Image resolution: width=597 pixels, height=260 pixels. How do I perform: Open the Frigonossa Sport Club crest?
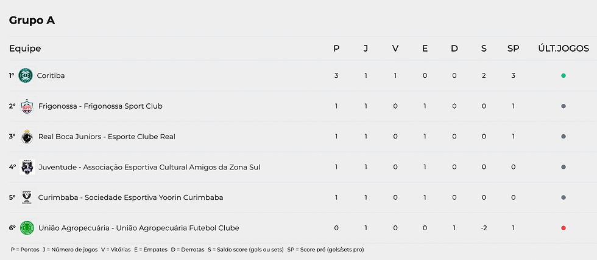pyautogui.click(x=27, y=106)
